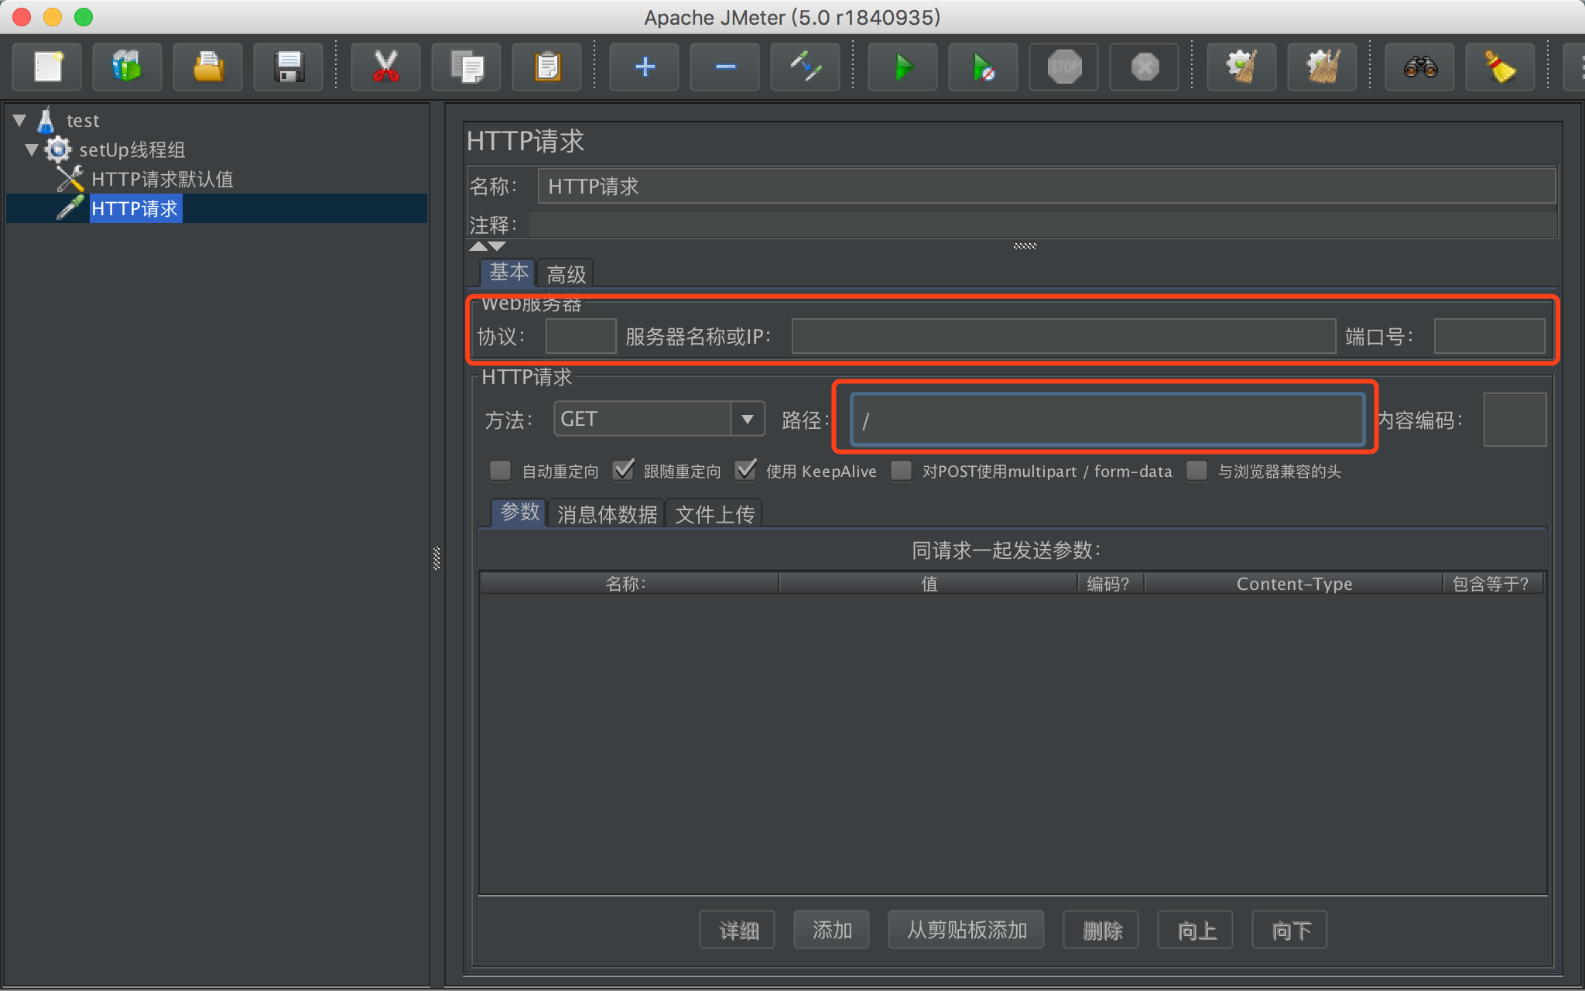Click the down arrow of the comment divider

click(497, 246)
